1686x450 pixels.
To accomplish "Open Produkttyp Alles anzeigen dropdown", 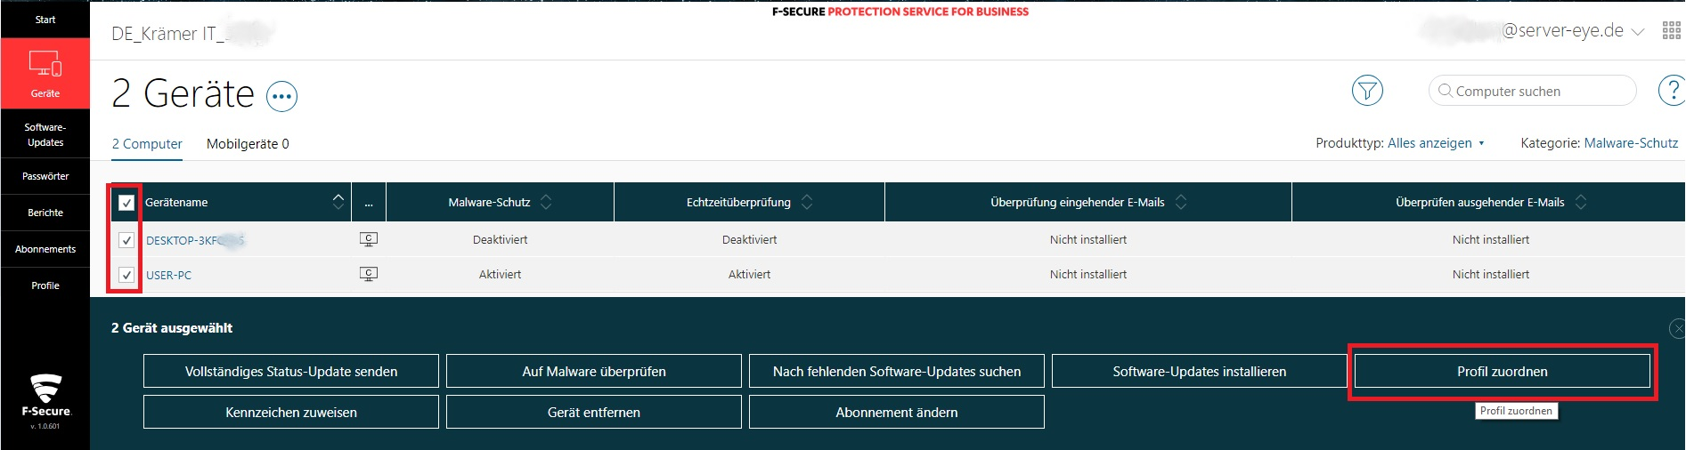I will pyautogui.click(x=1436, y=143).
